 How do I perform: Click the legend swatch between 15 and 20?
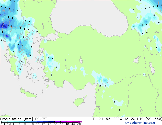(x=41, y=122)
